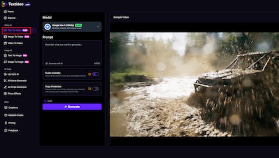Enable the Copy Protection toggle

click(96, 89)
